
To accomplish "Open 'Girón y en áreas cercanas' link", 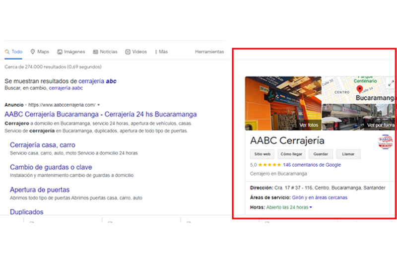I will [x=320, y=197].
